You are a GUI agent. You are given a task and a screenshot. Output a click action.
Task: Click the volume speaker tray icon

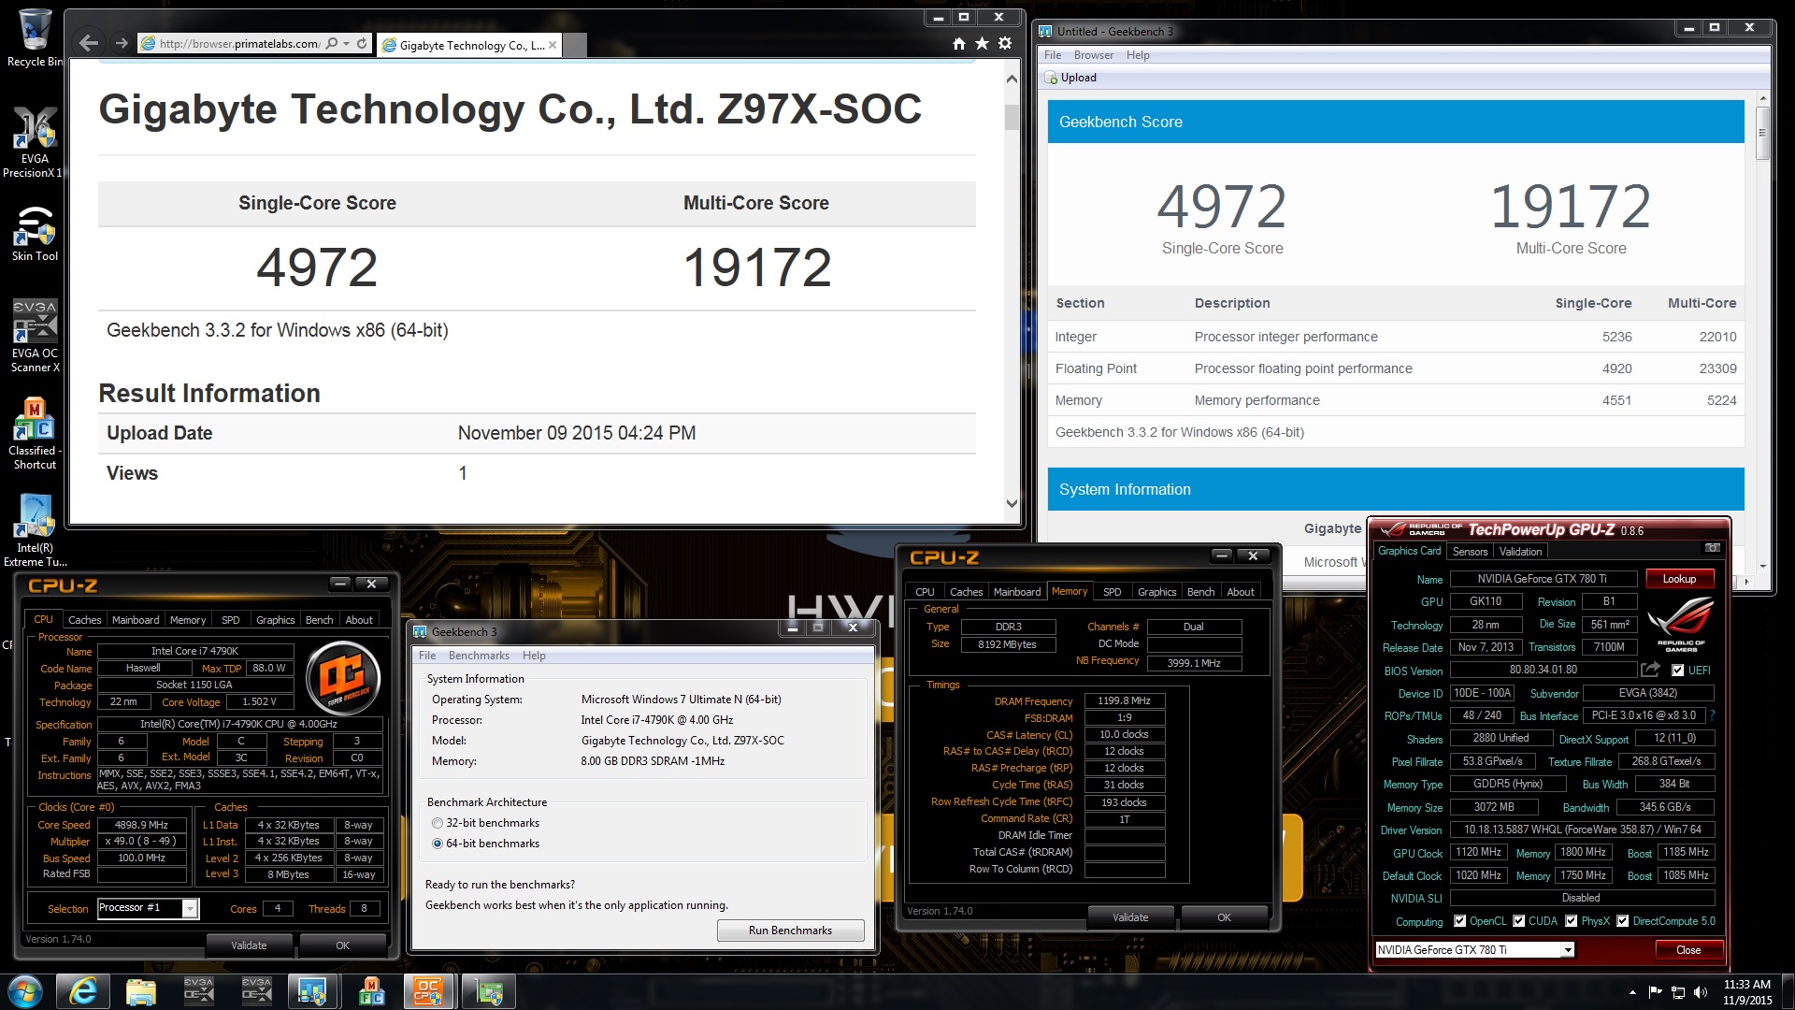coord(1701,992)
